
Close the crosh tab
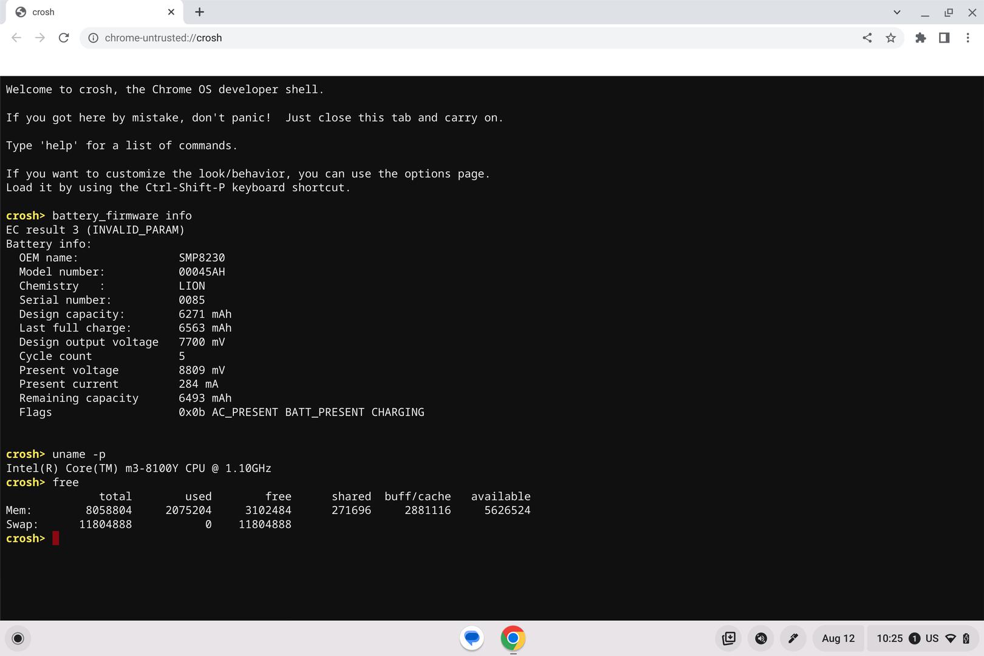(171, 12)
